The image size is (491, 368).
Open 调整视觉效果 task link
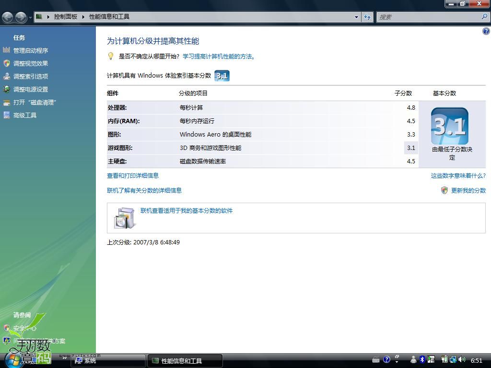click(x=31, y=64)
